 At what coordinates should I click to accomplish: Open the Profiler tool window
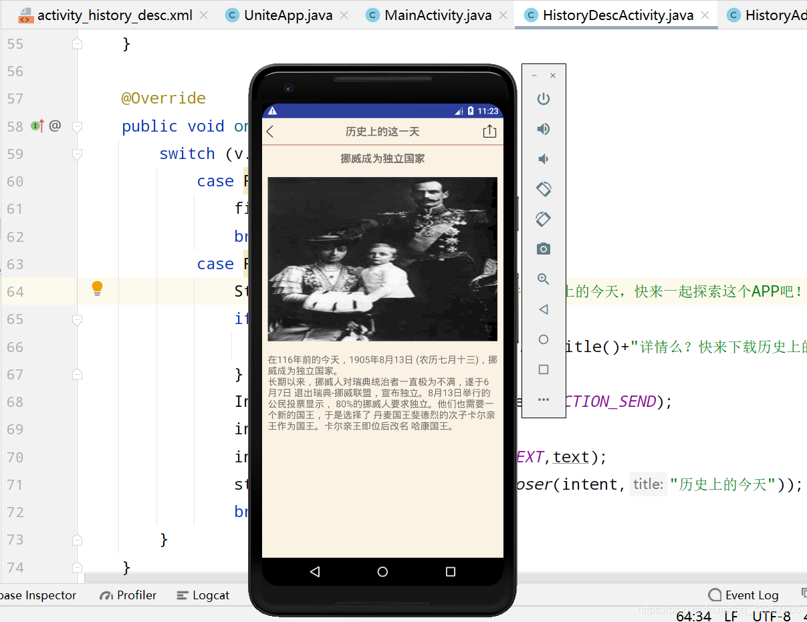128,595
